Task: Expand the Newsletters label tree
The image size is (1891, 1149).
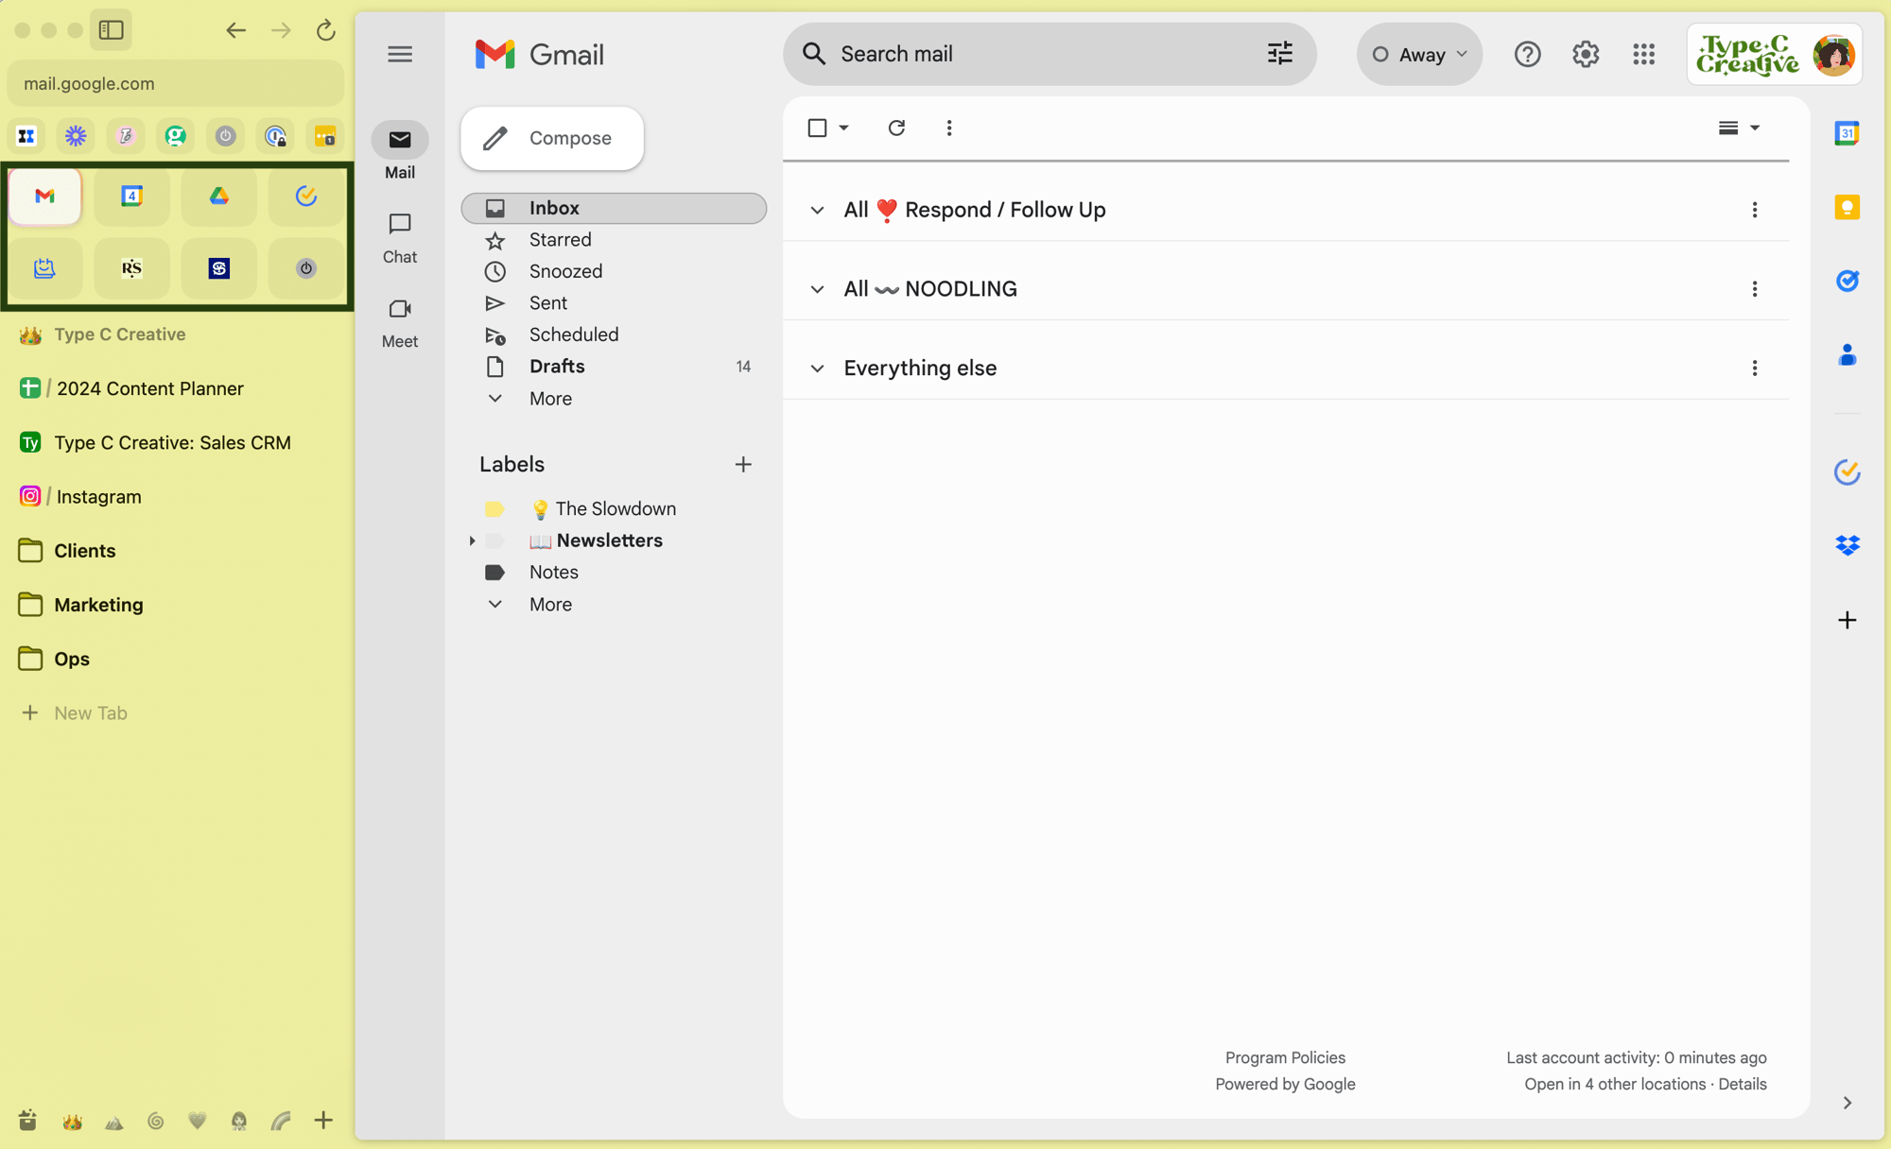Action: click(472, 540)
